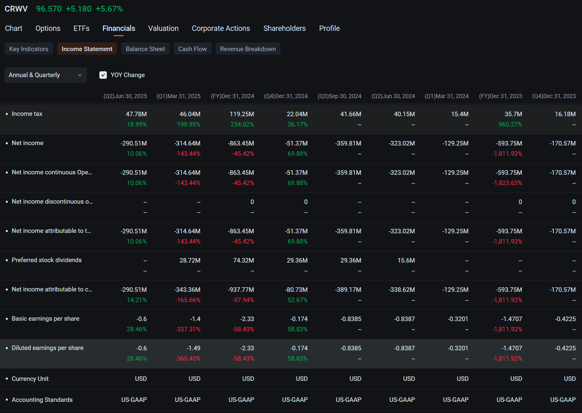Expand the Net income row details
This screenshot has width=582, height=413.
click(x=28, y=143)
